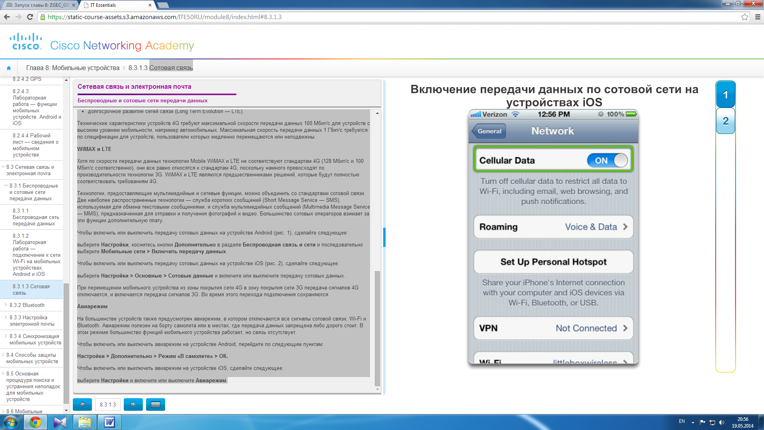Click the secure lock icon in address bar
The image size is (764, 430).
click(43, 17)
